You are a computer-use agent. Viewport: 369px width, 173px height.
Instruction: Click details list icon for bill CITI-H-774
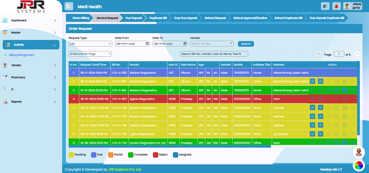click(x=337, y=142)
